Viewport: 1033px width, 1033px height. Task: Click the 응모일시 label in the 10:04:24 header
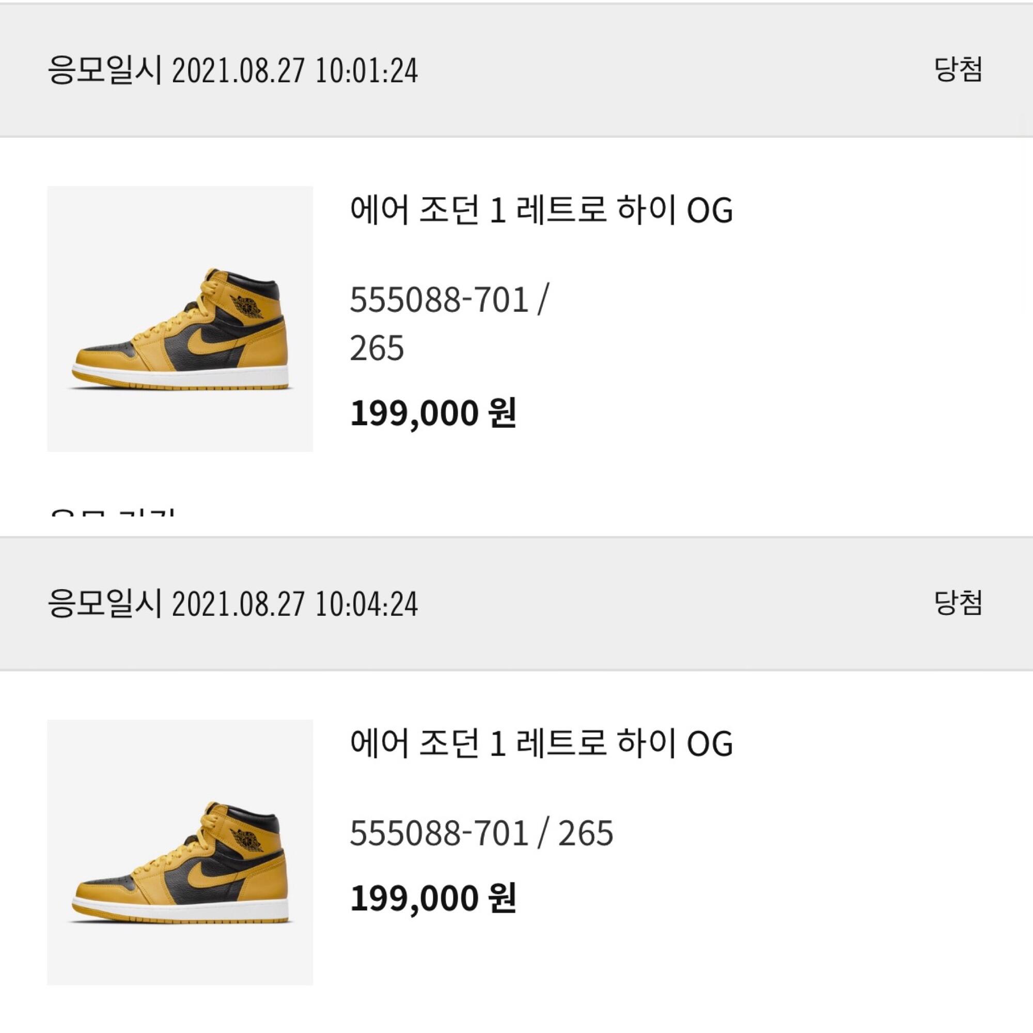pyautogui.click(x=105, y=604)
